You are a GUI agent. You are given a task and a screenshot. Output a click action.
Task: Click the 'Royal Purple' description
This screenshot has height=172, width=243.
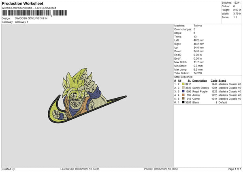[x=200, y=91]
